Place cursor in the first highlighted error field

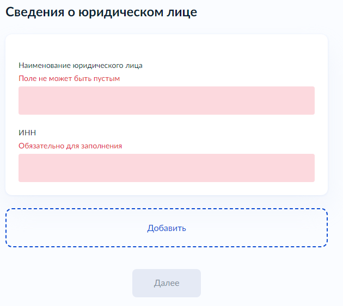tap(166, 101)
